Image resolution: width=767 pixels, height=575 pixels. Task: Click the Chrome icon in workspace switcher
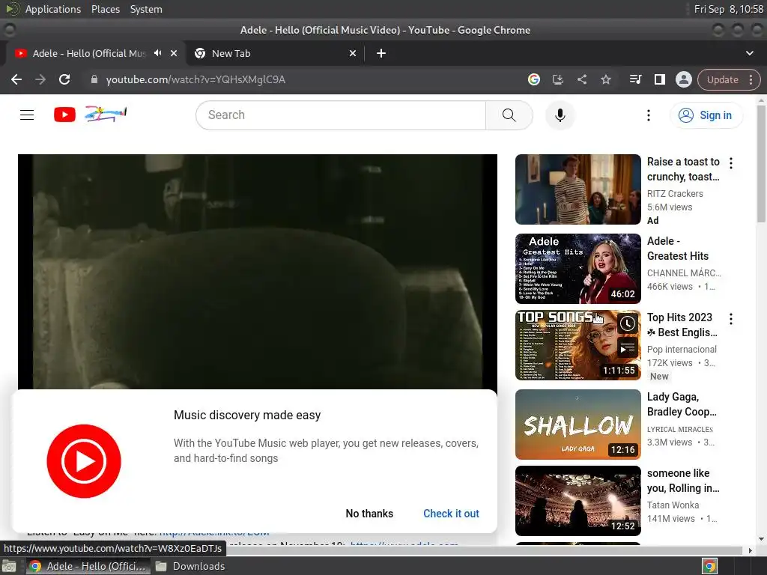(709, 566)
